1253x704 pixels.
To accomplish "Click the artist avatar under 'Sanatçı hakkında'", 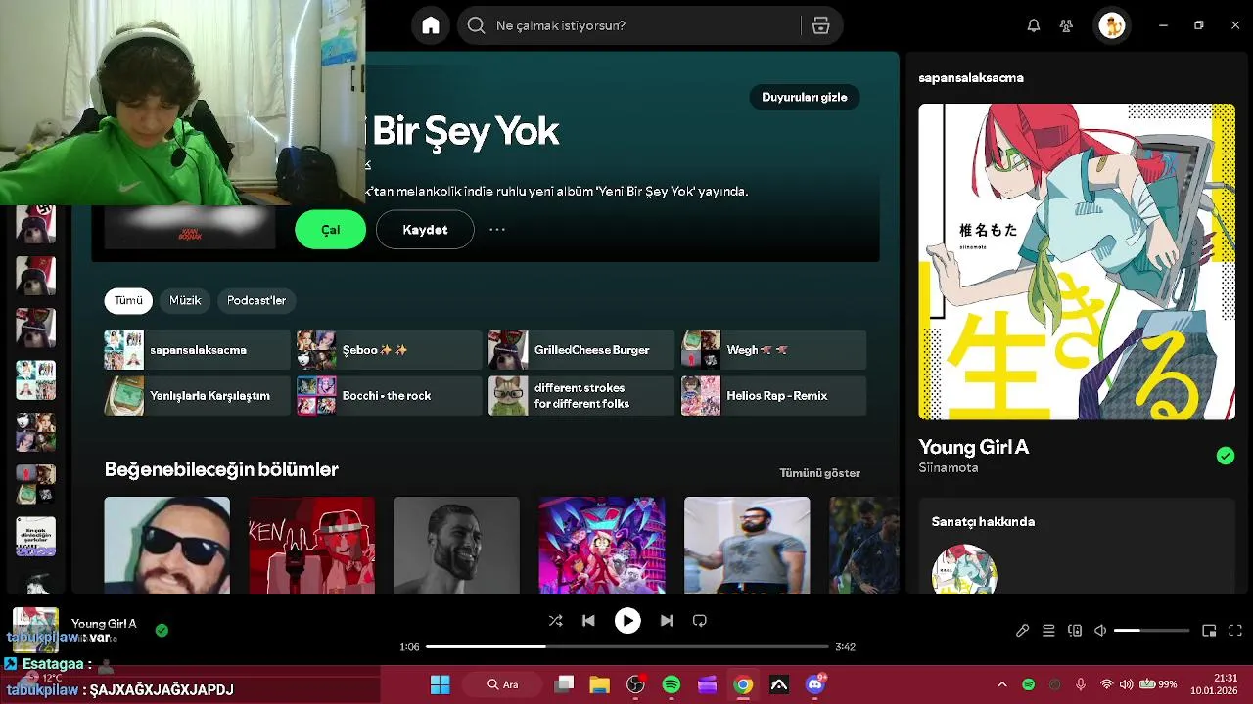I will pos(964,569).
